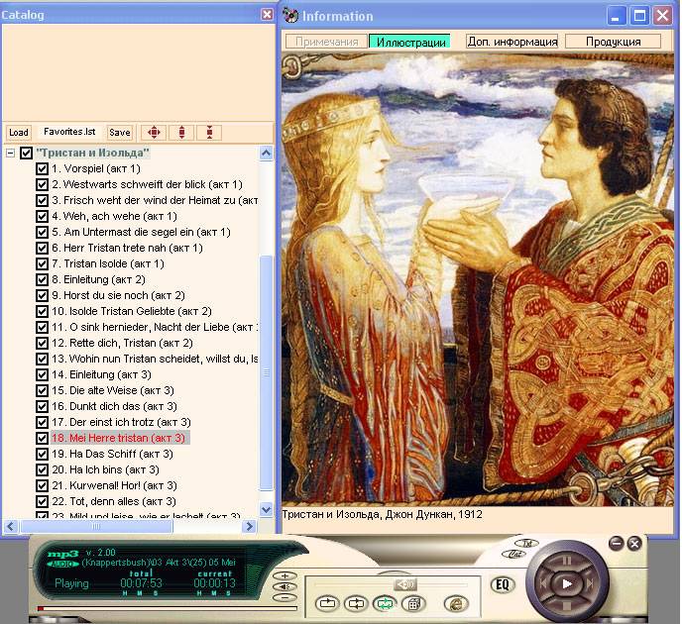This screenshot has height=624, width=682.
Task: Click the Save button in Catalog
Action: pos(120,132)
